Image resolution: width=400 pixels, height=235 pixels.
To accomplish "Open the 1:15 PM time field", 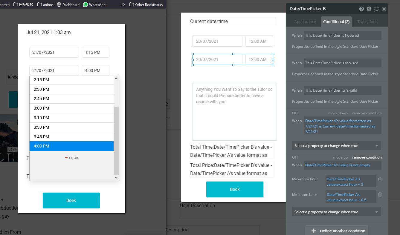I will click(x=96, y=52).
